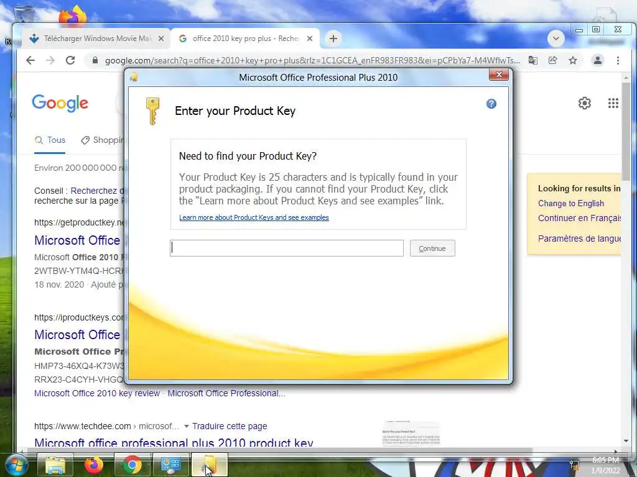Viewport: 637px width, 477px height.
Task: Click the system tray network icon
Action: pos(574,465)
